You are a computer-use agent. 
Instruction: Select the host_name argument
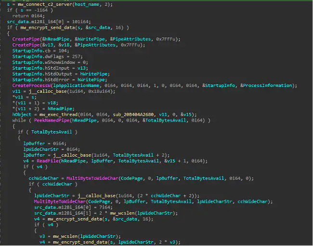click(x=87, y=4)
